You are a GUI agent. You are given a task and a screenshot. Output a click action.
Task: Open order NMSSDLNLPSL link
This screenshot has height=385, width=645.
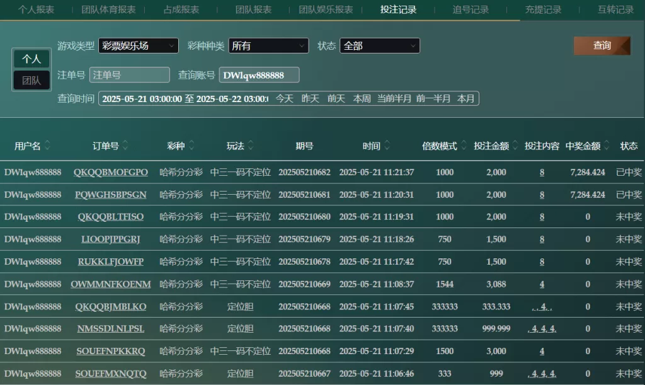(111, 329)
